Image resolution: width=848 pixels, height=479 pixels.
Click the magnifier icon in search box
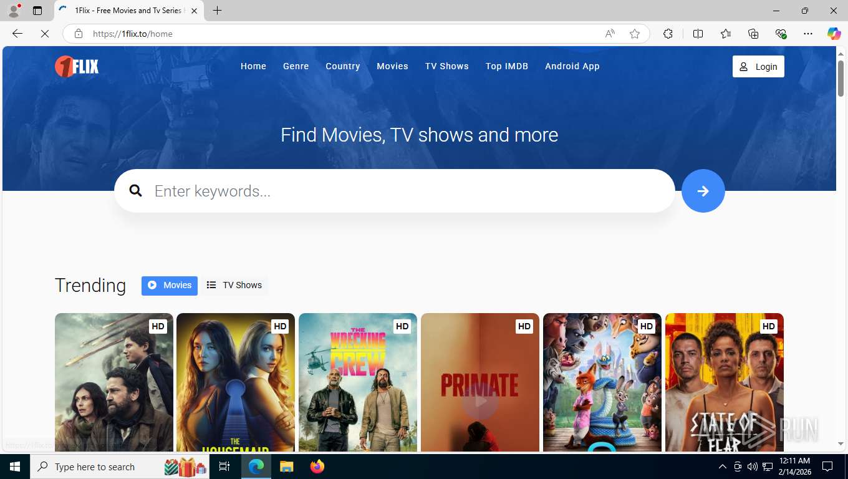(x=136, y=191)
